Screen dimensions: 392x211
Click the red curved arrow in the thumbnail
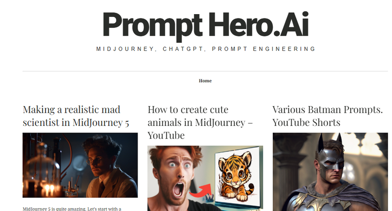click(x=201, y=191)
